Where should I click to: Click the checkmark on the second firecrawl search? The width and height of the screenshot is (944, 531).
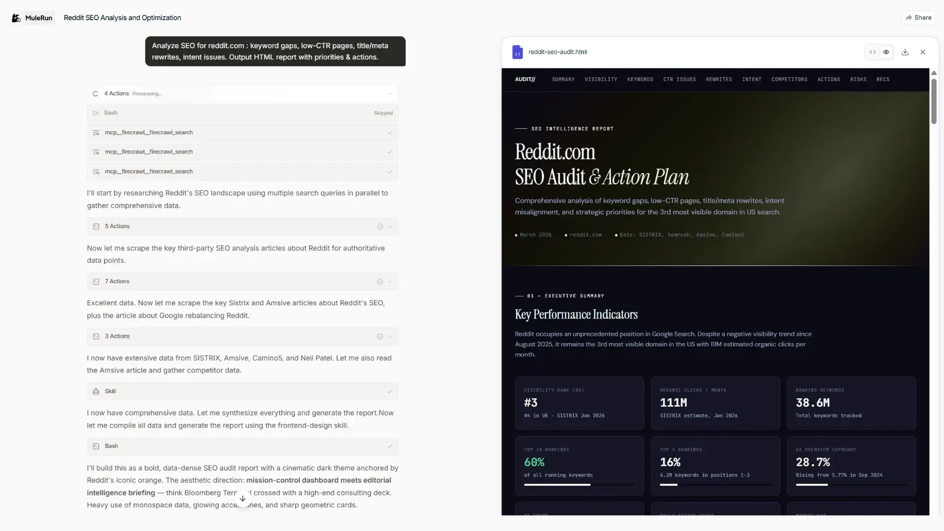tap(389, 152)
